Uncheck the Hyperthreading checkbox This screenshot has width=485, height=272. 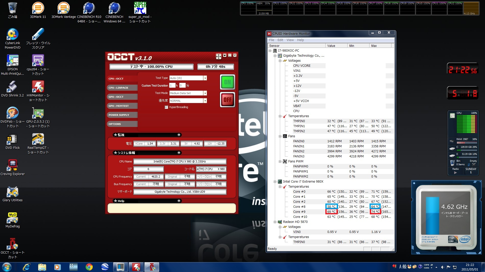click(x=166, y=107)
